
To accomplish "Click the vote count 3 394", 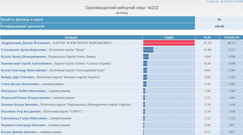I will coord(232,70).
